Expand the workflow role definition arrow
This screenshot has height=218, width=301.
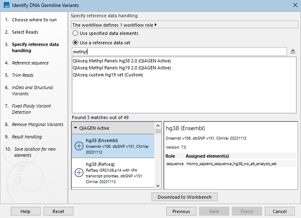(156, 25)
